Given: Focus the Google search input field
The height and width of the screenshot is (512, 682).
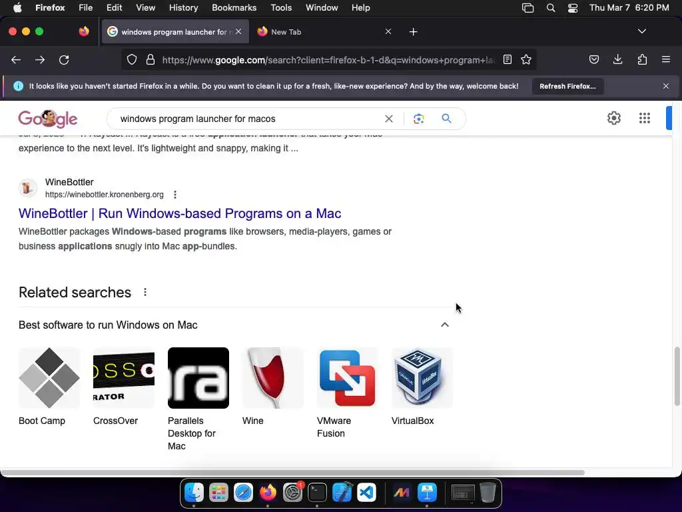Looking at the screenshot, I should click(x=248, y=119).
